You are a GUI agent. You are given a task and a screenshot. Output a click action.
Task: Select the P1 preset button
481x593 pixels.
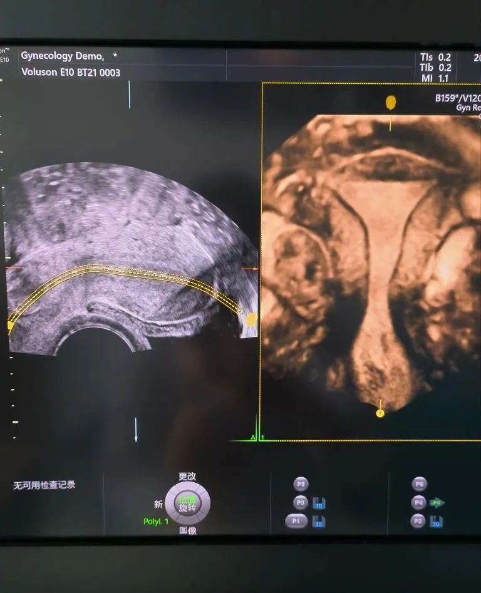[296, 521]
